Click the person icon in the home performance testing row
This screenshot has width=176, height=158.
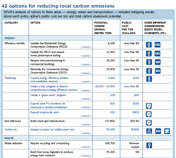[149, 54]
